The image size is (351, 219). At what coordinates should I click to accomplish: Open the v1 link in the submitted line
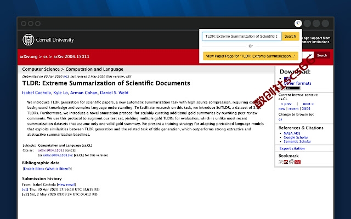click(65, 77)
